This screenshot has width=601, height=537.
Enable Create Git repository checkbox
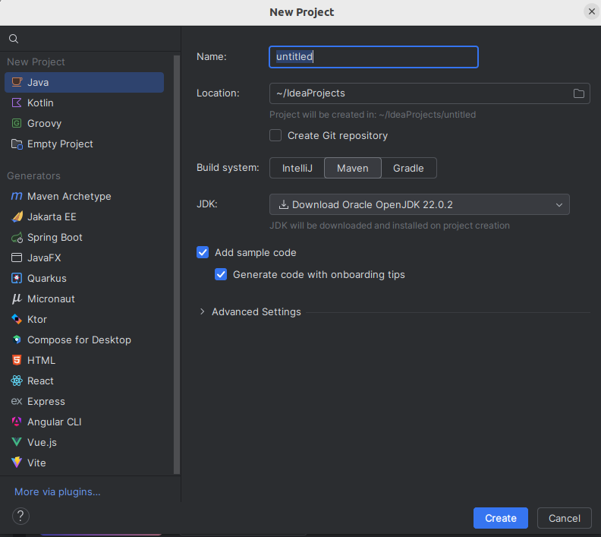click(x=275, y=135)
